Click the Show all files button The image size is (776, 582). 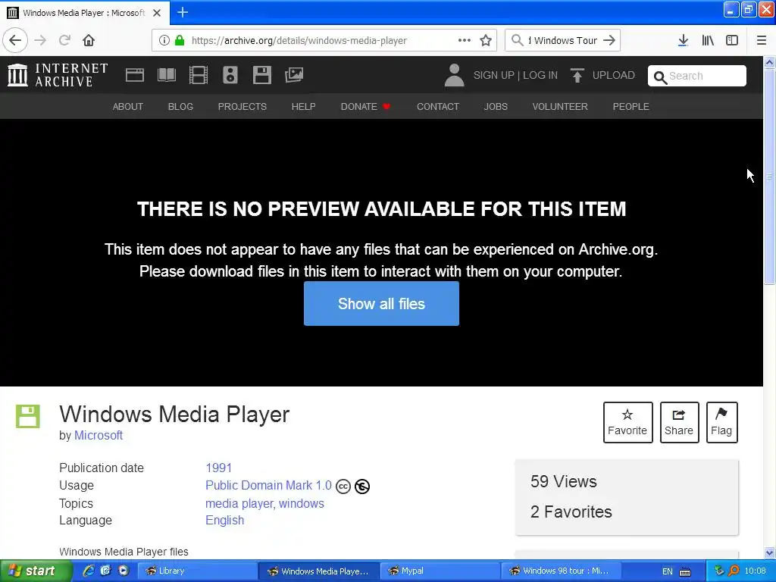(382, 303)
